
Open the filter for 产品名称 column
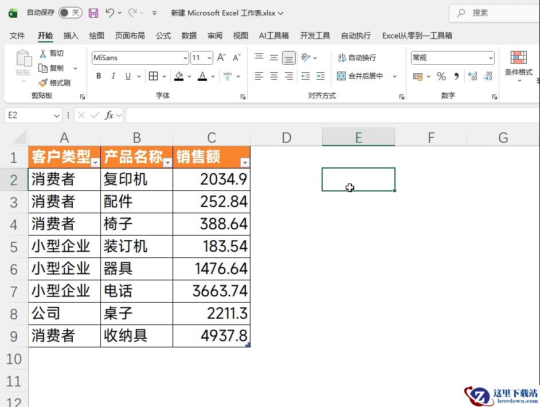pyautogui.click(x=167, y=163)
